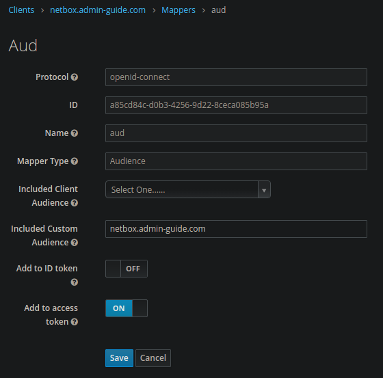
Task: Select the ID field value
Action: point(236,105)
